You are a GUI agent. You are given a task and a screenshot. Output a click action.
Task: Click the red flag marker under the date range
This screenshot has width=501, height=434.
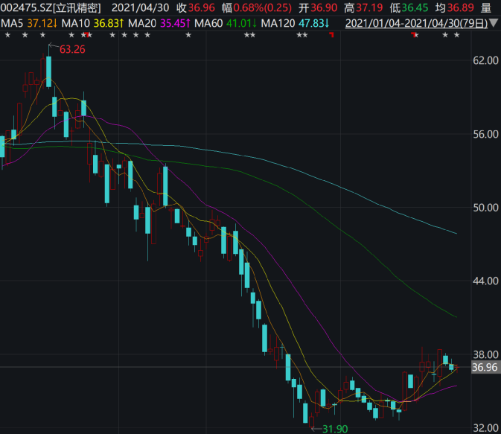pos(415,36)
